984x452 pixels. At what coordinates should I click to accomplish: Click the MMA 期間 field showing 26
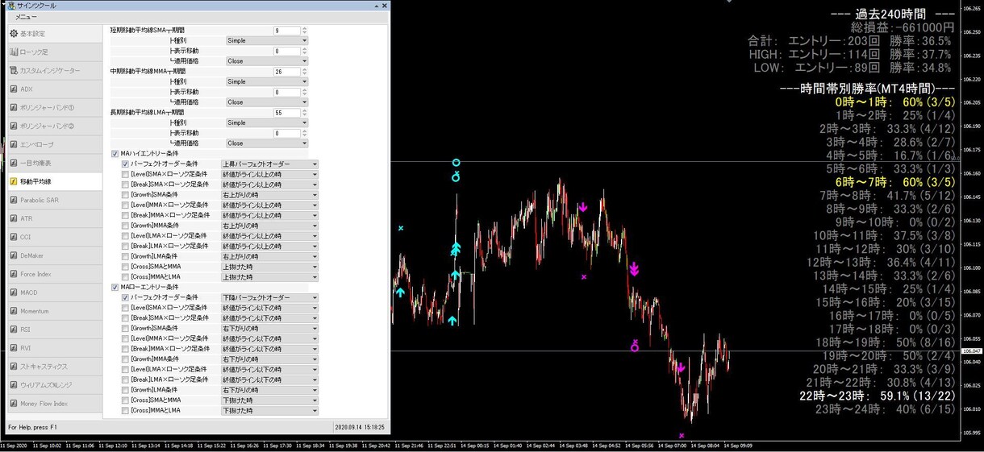pos(286,71)
